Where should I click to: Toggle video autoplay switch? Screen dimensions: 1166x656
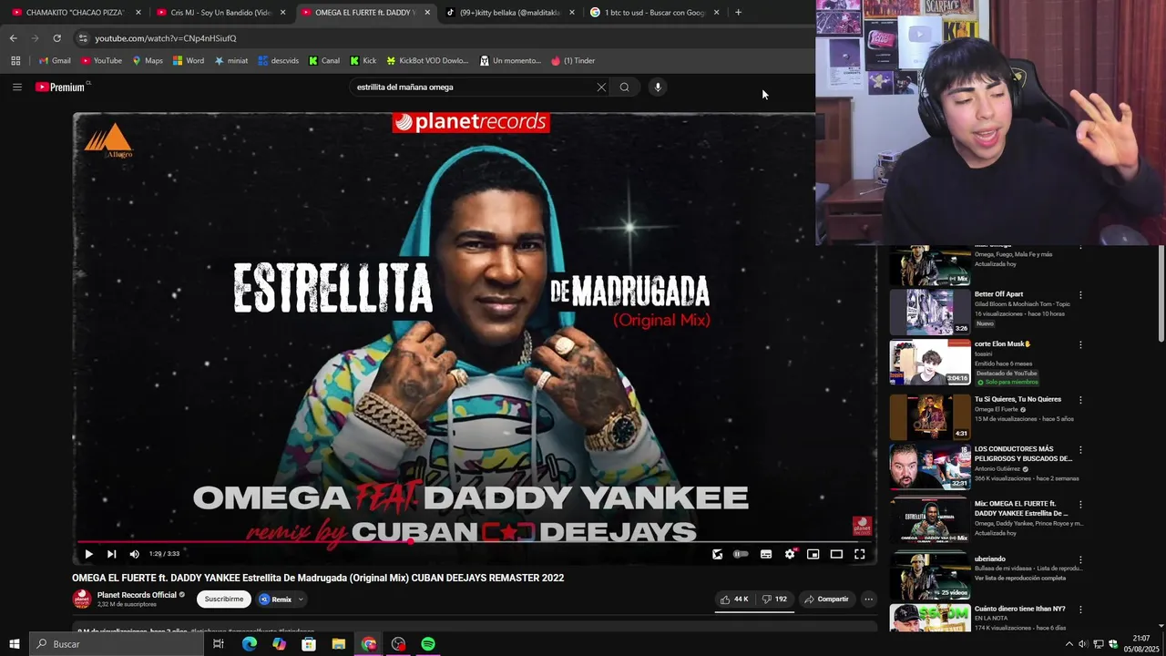(x=741, y=554)
